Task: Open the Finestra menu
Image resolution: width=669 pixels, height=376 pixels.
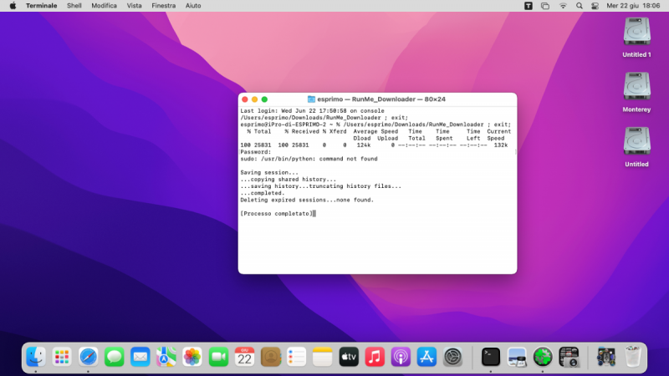Action: [163, 5]
